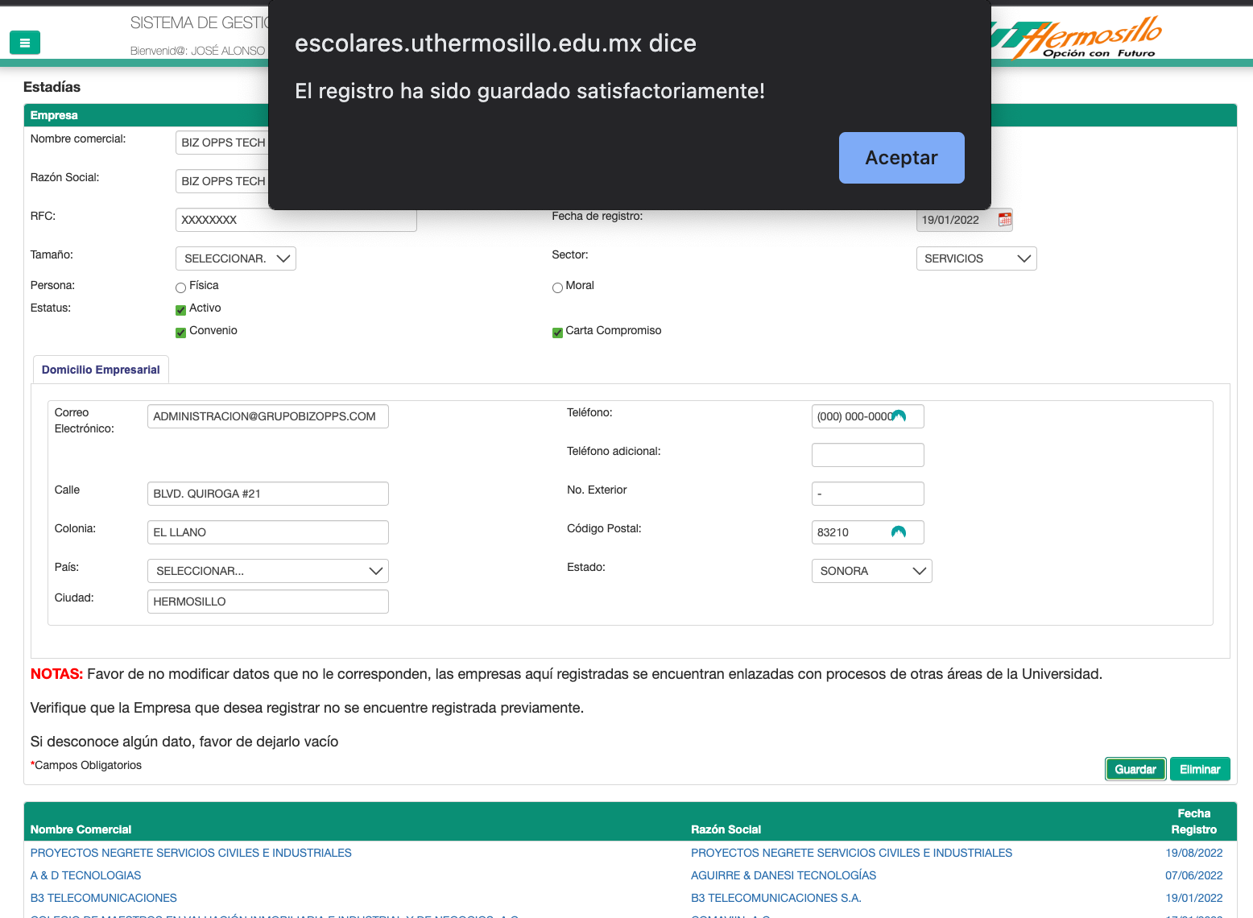
Task: Click the Teléfono adicional input field
Action: (x=867, y=455)
